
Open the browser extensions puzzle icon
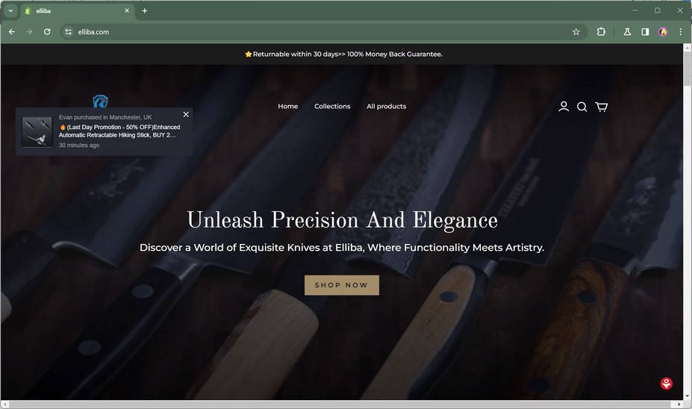pyautogui.click(x=601, y=32)
